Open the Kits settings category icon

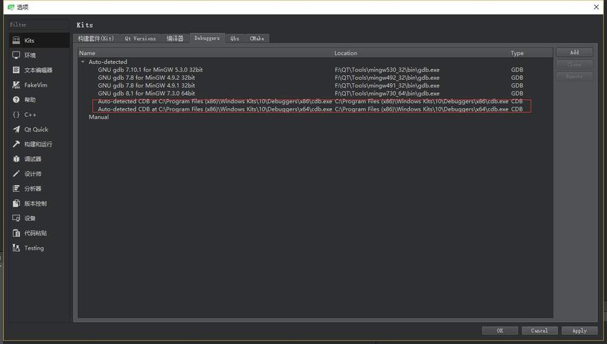point(16,41)
